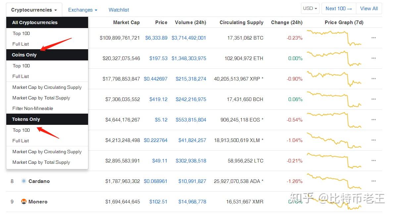Image resolution: width=395 pixels, height=214 pixels.
Task: Open the Exchanges dropdown
Action: click(82, 10)
